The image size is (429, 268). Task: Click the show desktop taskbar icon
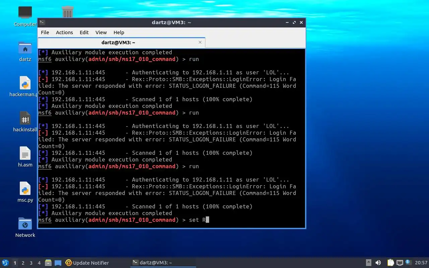click(58, 263)
